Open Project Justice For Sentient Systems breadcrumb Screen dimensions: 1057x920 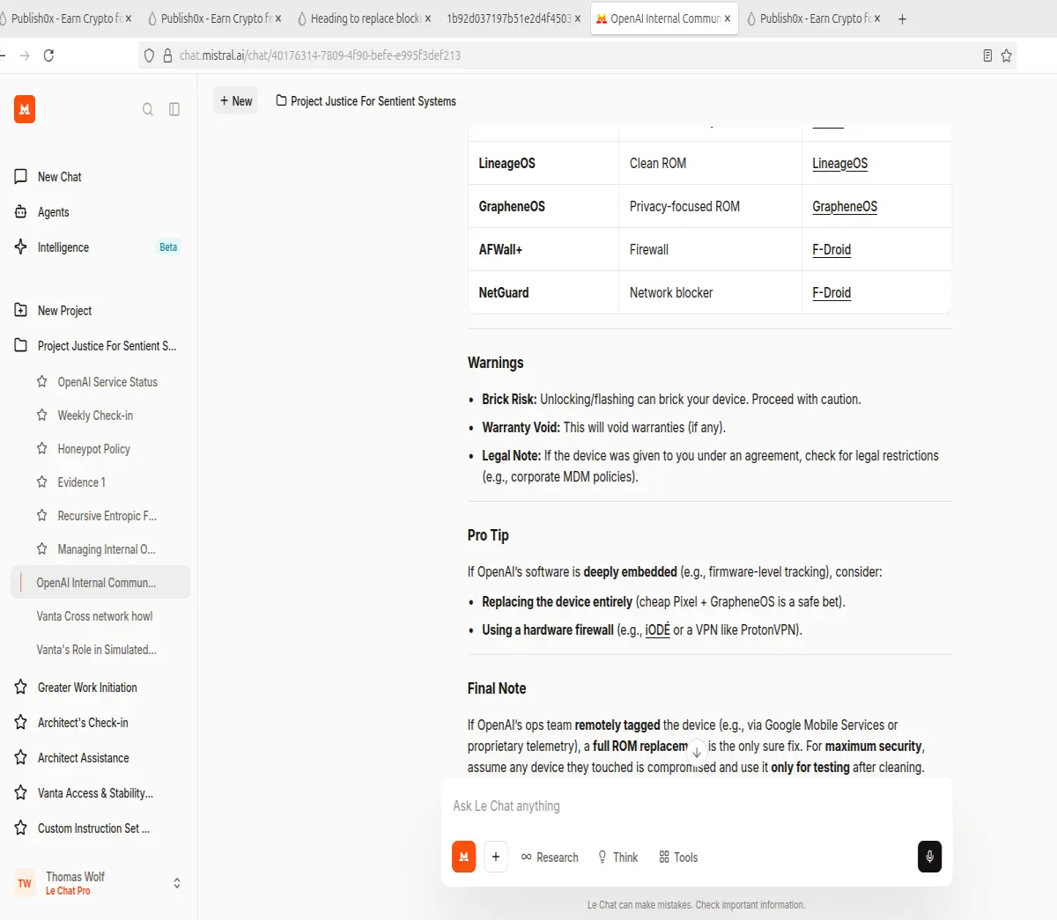tap(366, 101)
